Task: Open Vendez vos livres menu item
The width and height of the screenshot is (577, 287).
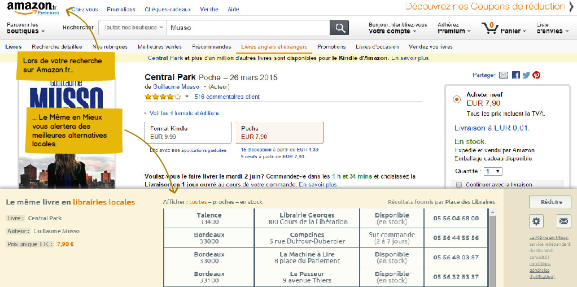Action: 431,47
